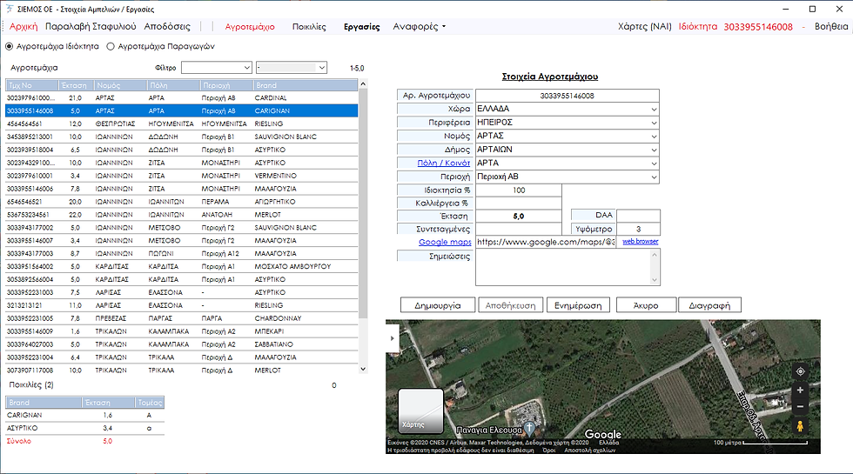This screenshot has height=474, width=853.
Task: Click the application logo in title bar
Action: (x=10, y=9)
